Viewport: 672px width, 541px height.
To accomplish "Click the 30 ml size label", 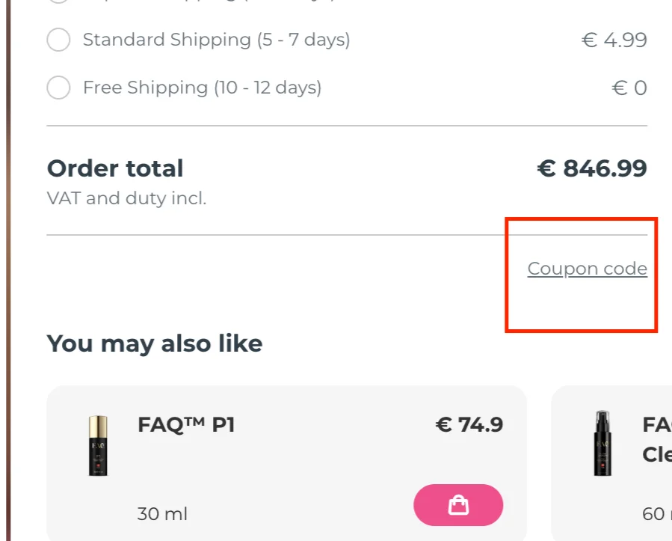I will click(x=162, y=513).
